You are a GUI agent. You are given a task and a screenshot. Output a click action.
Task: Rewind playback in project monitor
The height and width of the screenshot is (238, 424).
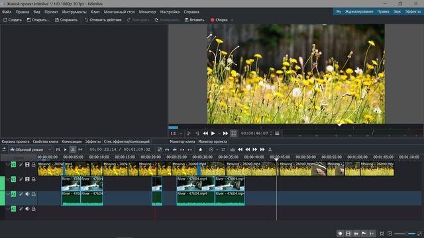click(205, 134)
